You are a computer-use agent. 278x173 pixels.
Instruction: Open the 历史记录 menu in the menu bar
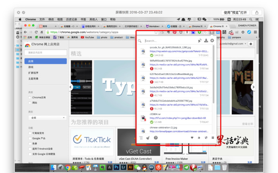click(x=71, y=19)
